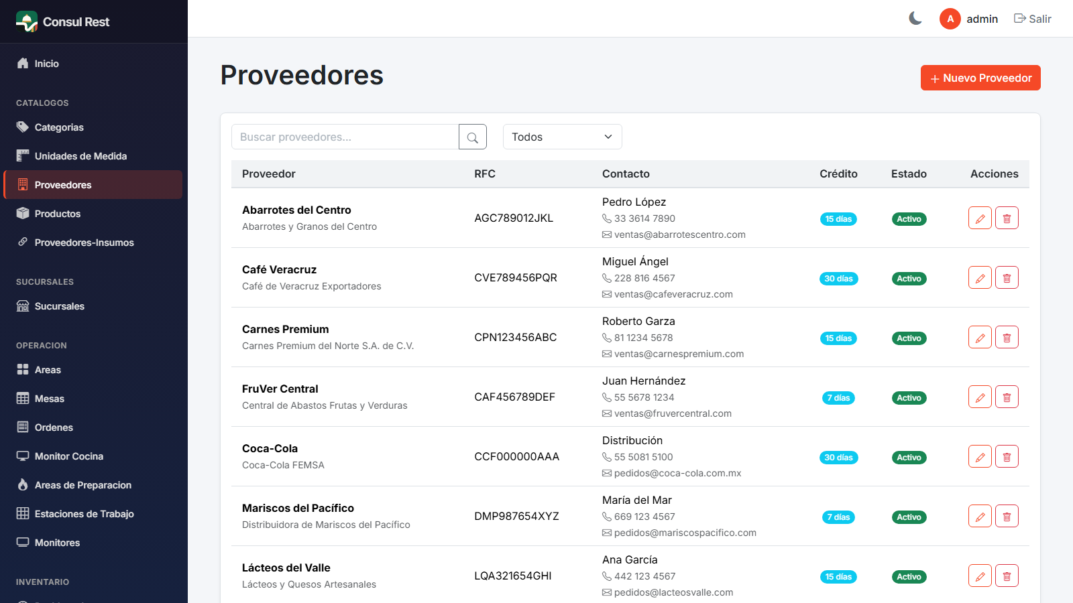This screenshot has width=1073, height=603.
Task: Open Monitor Cocina sidebar item
Action: (94, 456)
